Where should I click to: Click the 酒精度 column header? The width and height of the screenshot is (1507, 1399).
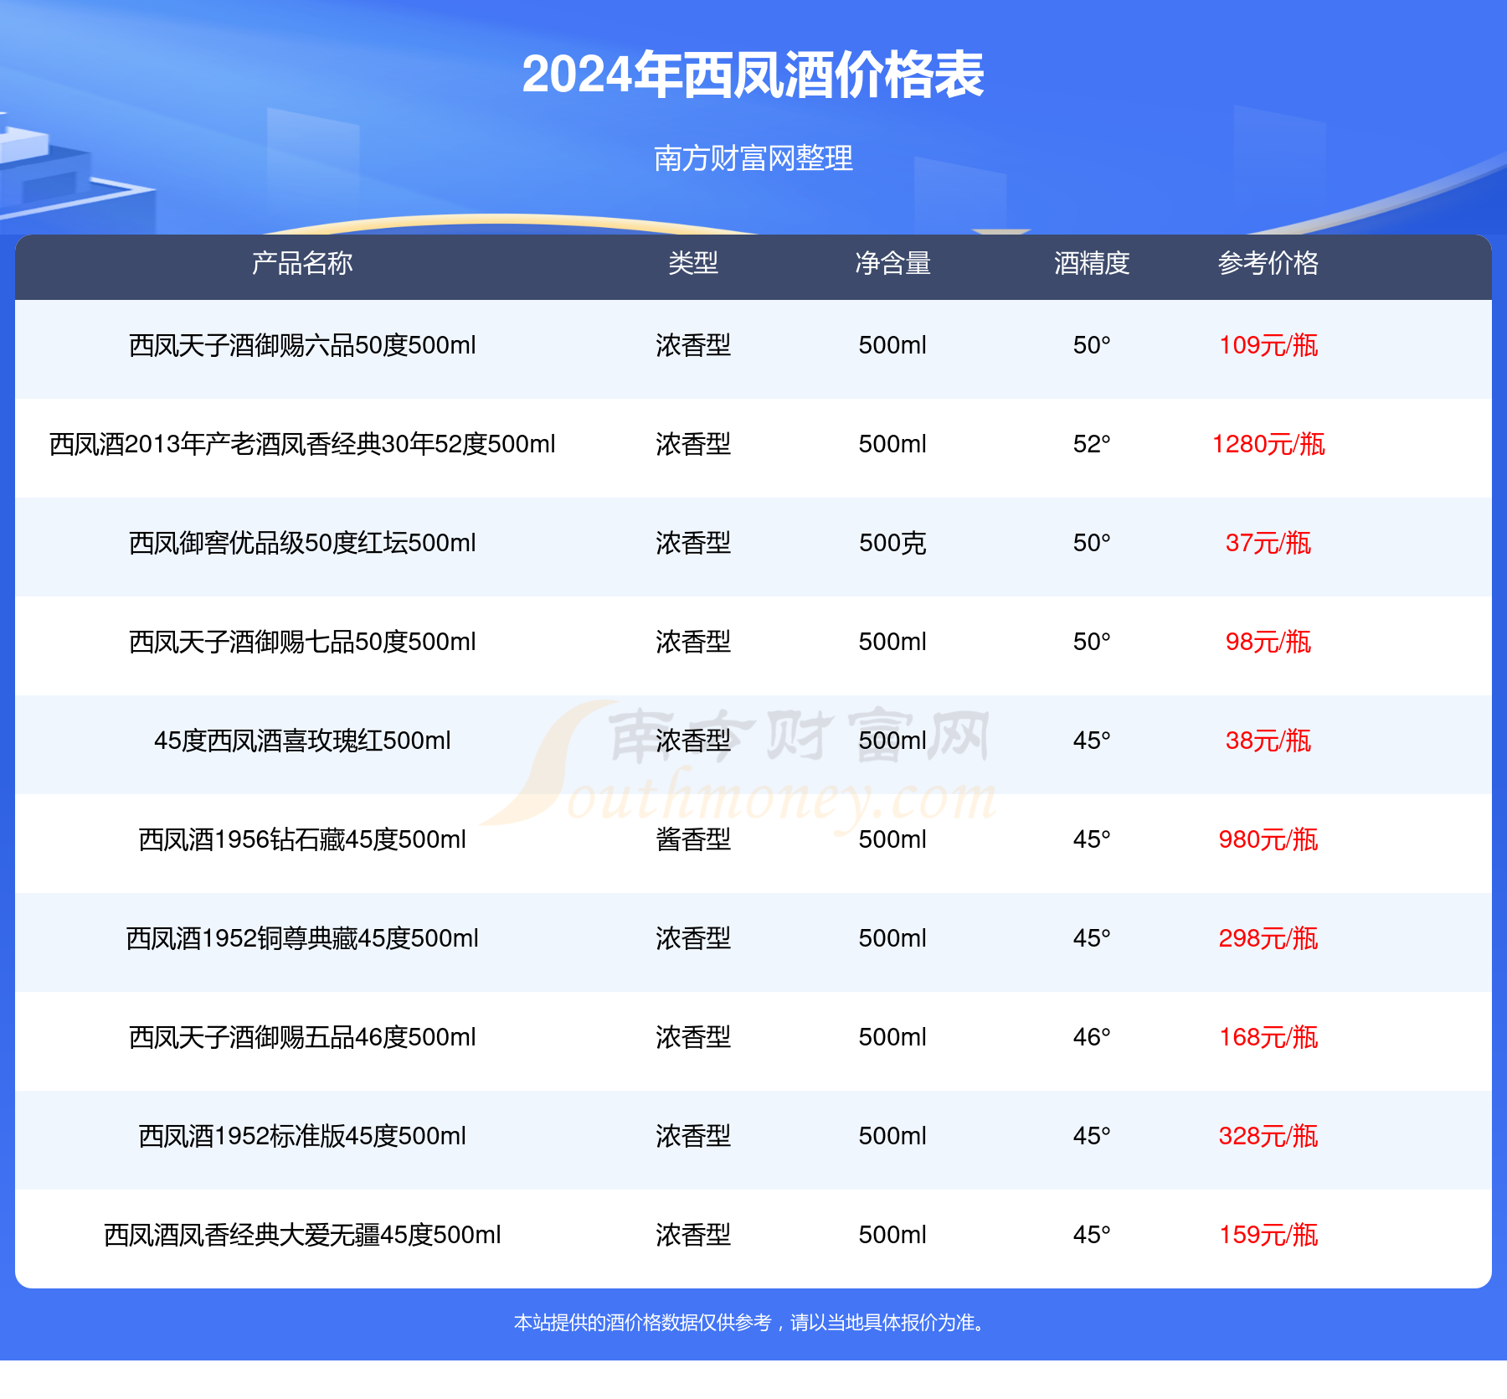(1092, 263)
